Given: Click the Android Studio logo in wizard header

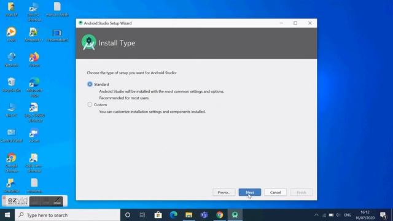Looking at the screenshot, I should 88,42.
